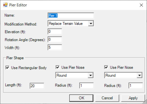Click the Elevation (ft) input field
Viewport: 147px width, 104px height.
(55, 32)
